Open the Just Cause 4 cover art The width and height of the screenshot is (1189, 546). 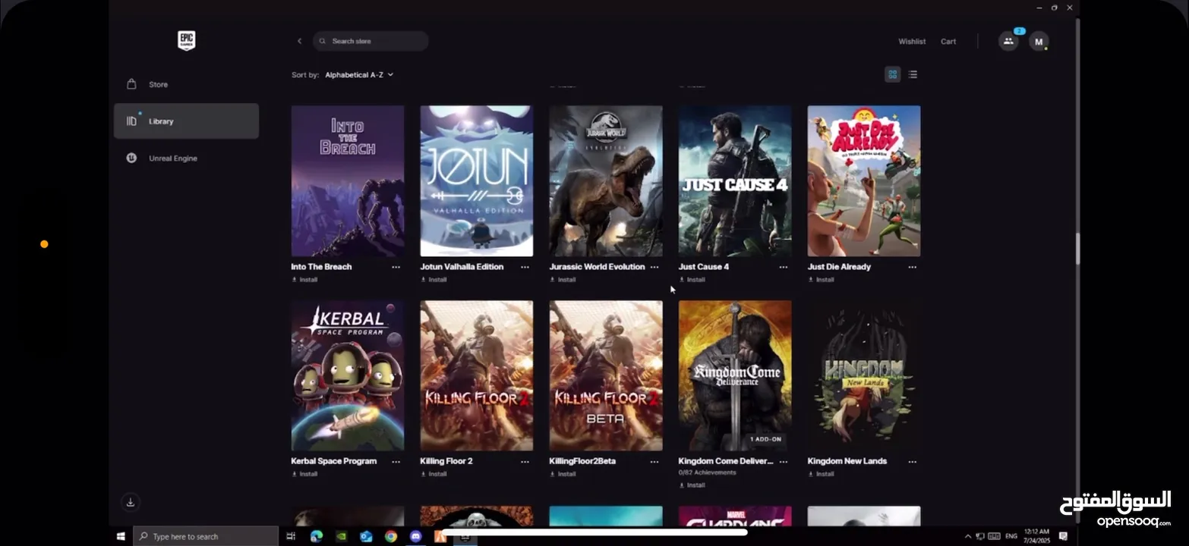point(735,180)
